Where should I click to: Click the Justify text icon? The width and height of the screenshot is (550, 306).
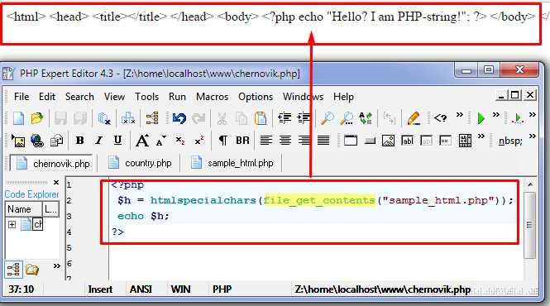[323, 141]
